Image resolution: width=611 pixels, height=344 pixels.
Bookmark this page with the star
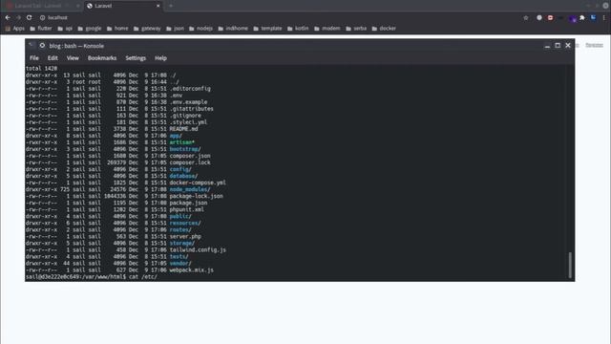tap(526, 17)
